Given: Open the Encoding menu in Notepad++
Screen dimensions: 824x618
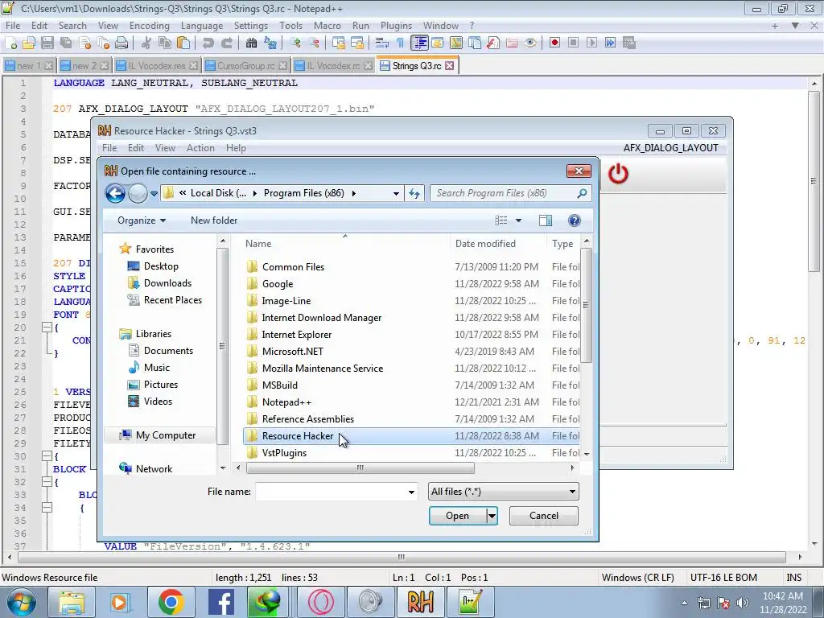Looking at the screenshot, I should [x=149, y=26].
